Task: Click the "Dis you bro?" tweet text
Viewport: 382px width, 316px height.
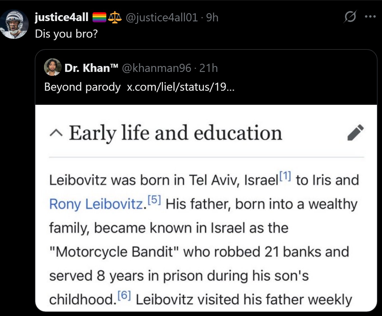Action: 66,34
